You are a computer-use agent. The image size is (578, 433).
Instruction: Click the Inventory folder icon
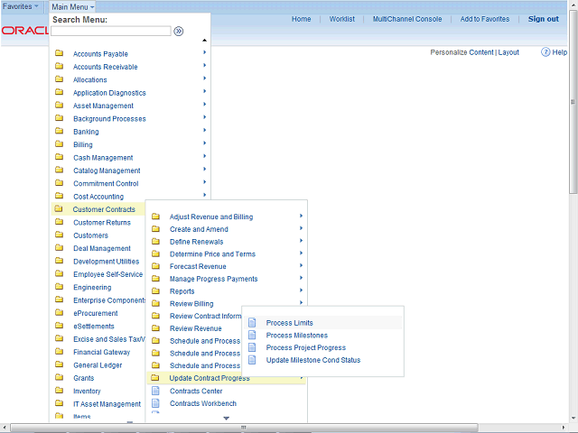click(x=59, y=391)
